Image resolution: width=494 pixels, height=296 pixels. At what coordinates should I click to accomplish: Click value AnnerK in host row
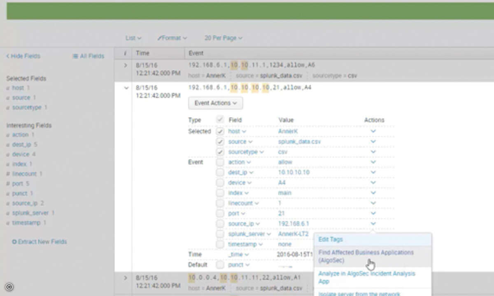click(288, 132)
